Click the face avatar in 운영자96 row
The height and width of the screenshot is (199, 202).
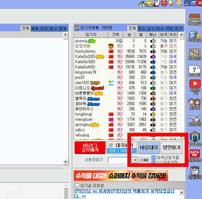pos(111,46)
